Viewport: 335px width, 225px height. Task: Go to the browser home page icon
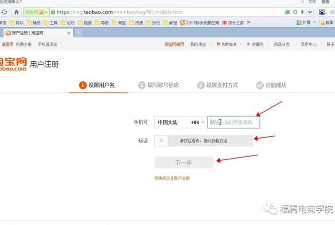pyautogui.click(x=16, y=12)
